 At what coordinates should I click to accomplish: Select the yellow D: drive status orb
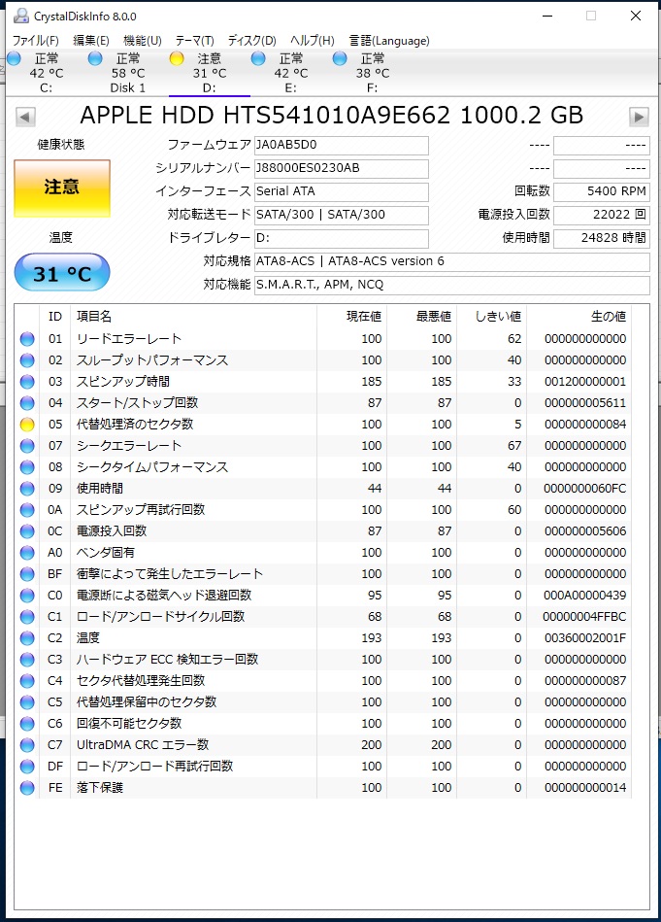click(177, 58)
